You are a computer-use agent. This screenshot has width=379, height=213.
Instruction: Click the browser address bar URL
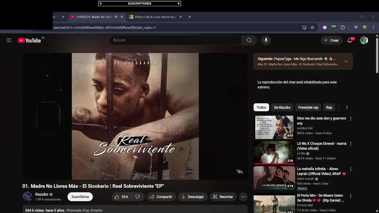[x=104, y=28]
